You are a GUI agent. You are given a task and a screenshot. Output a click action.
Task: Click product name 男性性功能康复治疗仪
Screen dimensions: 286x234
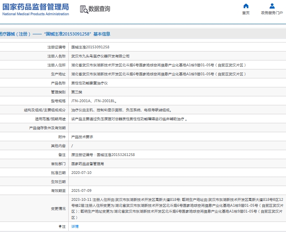tap(89, 83)
